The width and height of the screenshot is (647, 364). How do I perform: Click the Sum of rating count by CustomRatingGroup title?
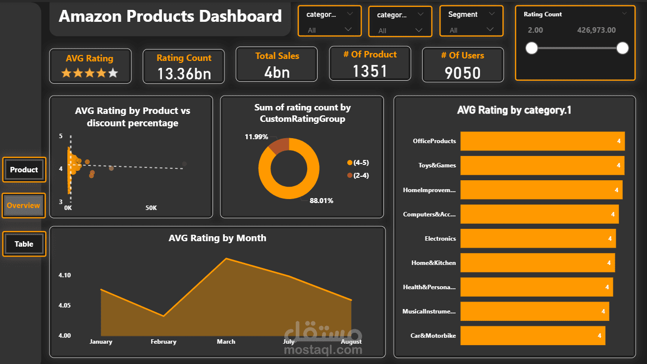pos(303,113)
